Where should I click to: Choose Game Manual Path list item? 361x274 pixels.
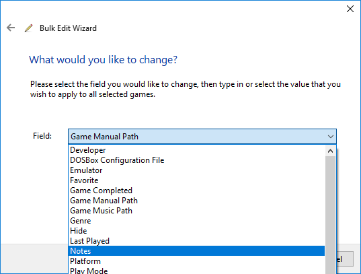pyautogui.click(x=196, y=201)
